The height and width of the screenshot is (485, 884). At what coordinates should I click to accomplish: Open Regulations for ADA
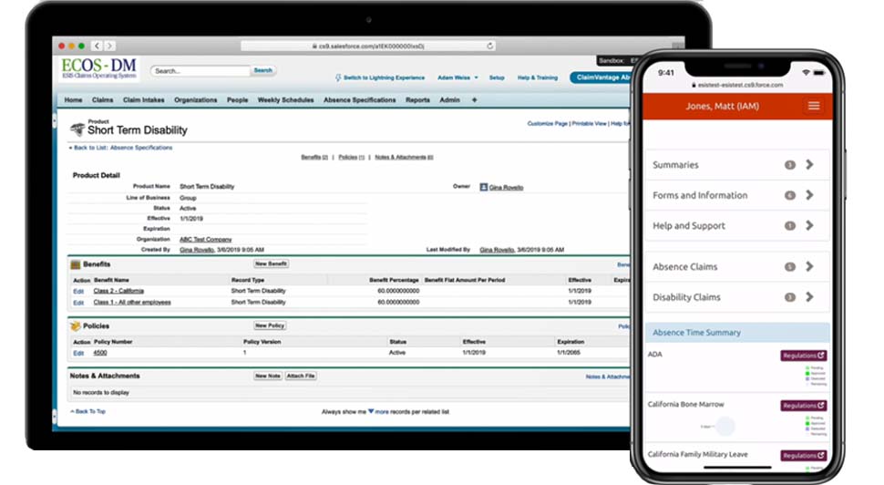point(804,356)
